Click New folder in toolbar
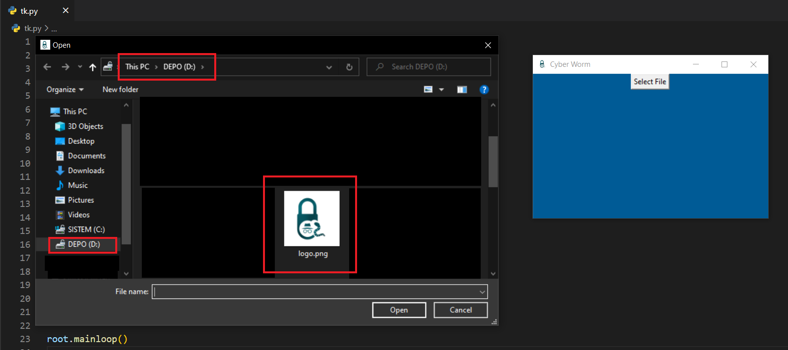788x350 pixels. [120, 89]
